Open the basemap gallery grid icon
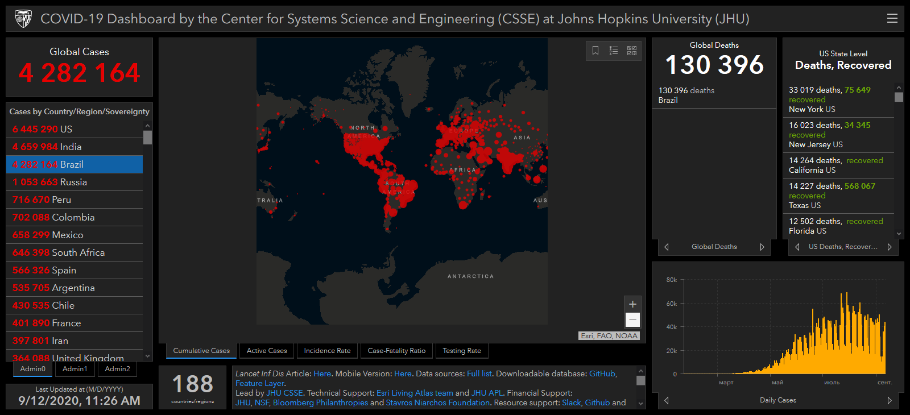Viewport: 910px width, 415px height. tap(632, 51)
